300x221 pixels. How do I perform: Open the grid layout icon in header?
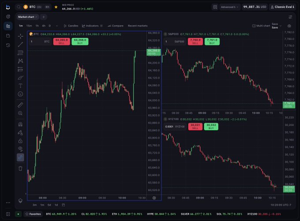point(215,7)
